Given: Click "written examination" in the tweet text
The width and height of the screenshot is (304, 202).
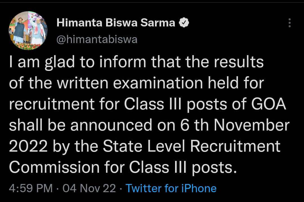Looking at the screenshot, I should pyautogui.click(x=130, y=83).
